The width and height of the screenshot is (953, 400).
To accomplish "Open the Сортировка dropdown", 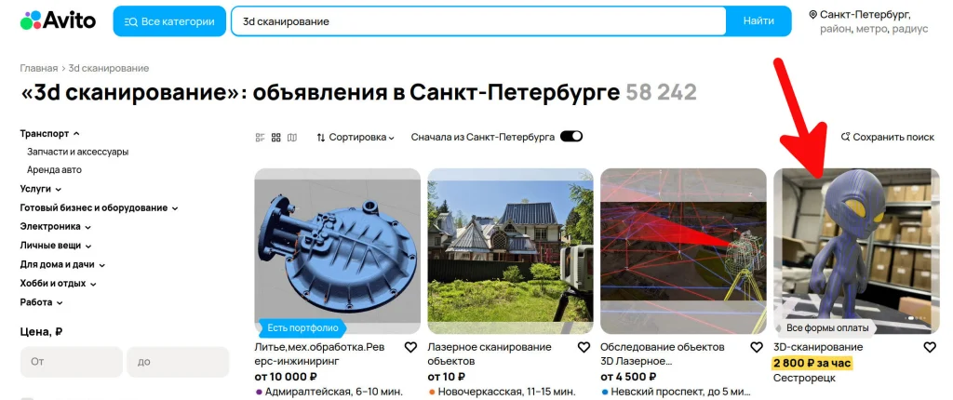I will 356,138.
